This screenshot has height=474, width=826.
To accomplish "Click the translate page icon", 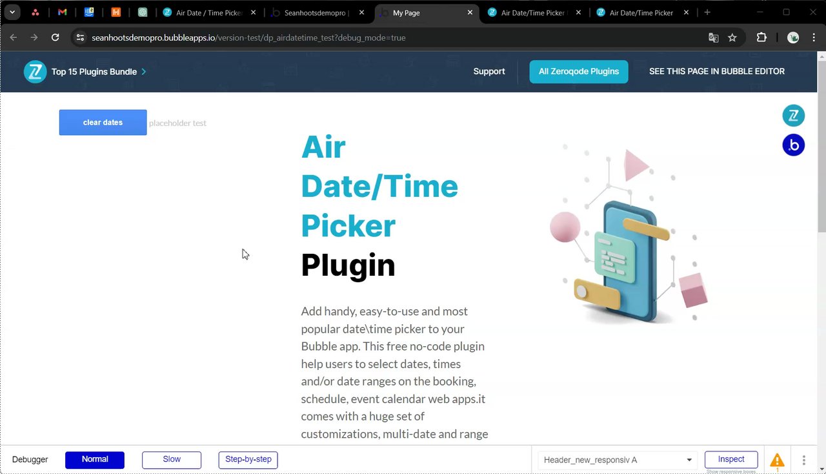I will pyautogui.click(x=713, y=37).
